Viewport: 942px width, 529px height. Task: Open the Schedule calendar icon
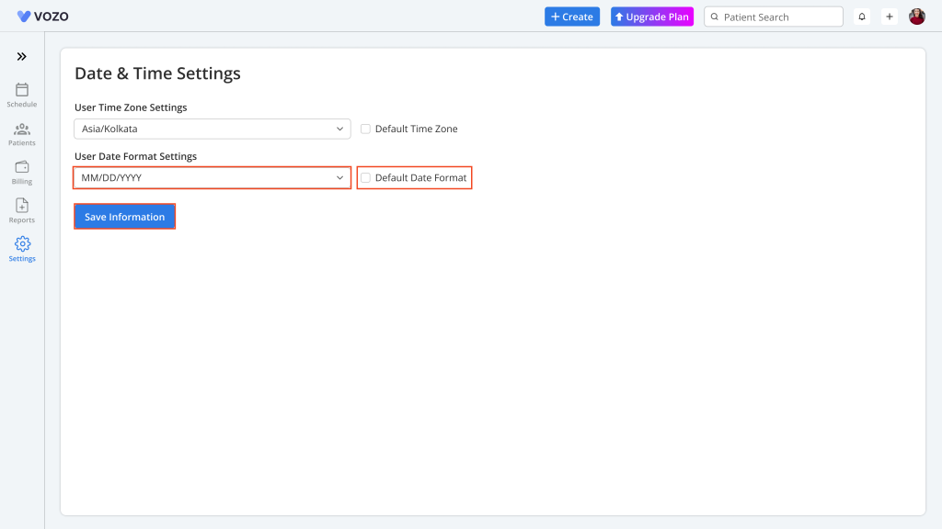click(x=22, y=90)
